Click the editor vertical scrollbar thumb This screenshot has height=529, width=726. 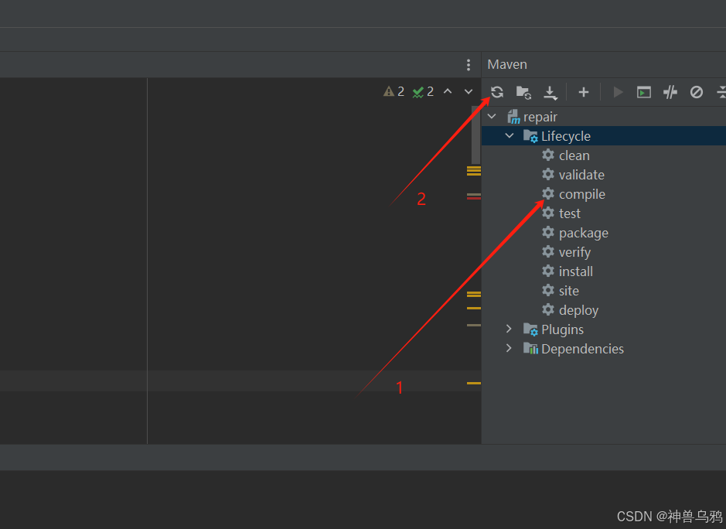click(x=475, y=135)
